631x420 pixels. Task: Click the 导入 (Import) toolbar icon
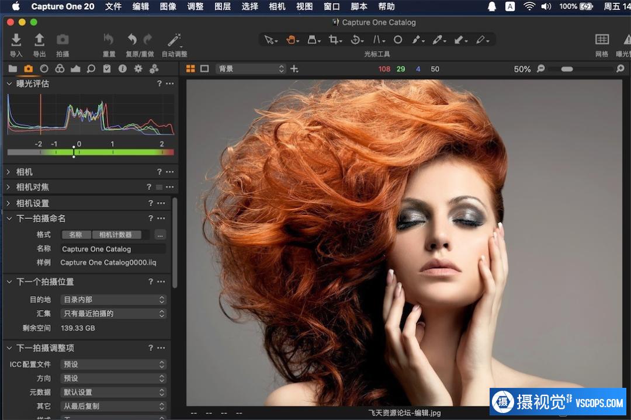click(16, 40)
